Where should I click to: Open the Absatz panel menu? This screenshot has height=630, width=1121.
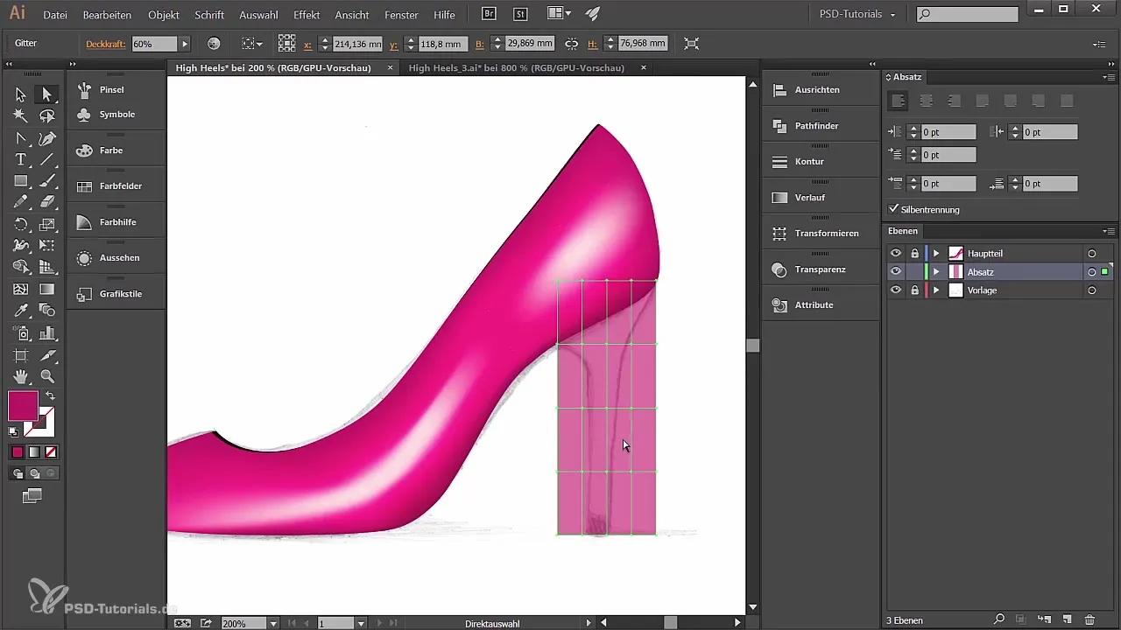point(1108,77)
